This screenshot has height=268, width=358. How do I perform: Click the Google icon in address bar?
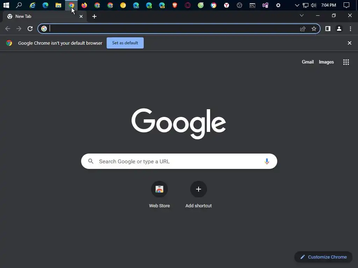pyautogui.click(x=44, y=29)
